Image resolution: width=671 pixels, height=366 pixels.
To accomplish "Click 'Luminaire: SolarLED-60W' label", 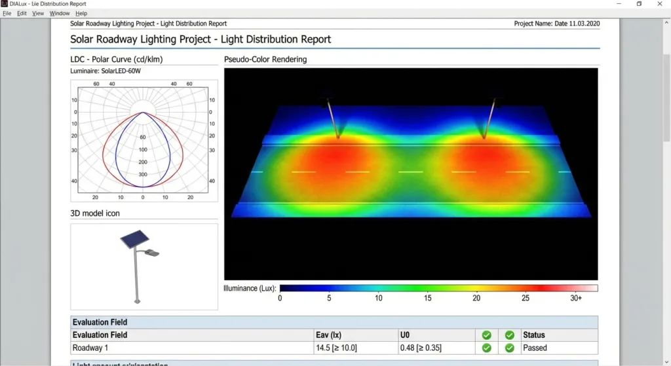I will 105,71.
